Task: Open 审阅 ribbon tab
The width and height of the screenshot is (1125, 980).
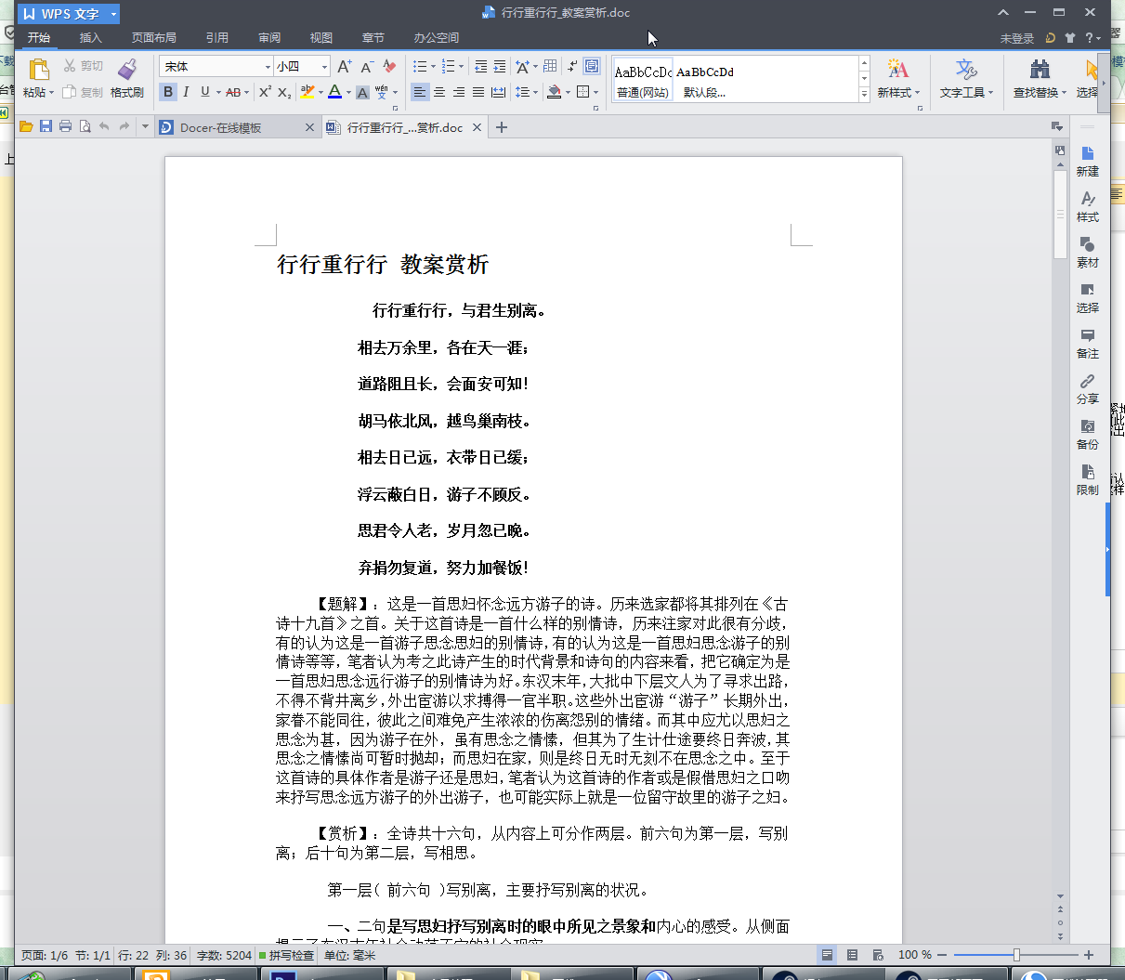Action: pos(269,38)
